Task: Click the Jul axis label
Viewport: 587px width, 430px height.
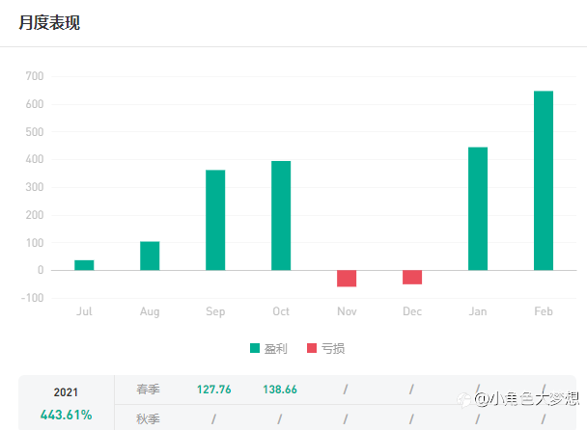Action: [x=84, y=311]
